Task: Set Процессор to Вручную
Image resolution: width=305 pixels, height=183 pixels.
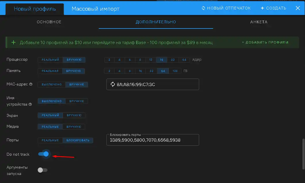Action: pos(74,60)
